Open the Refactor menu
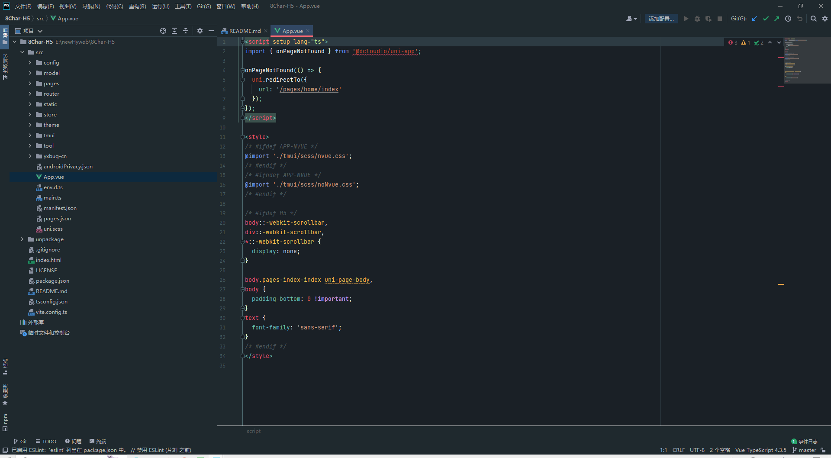The width and height of the screenshot is (831, 458). tap(138, 6)
